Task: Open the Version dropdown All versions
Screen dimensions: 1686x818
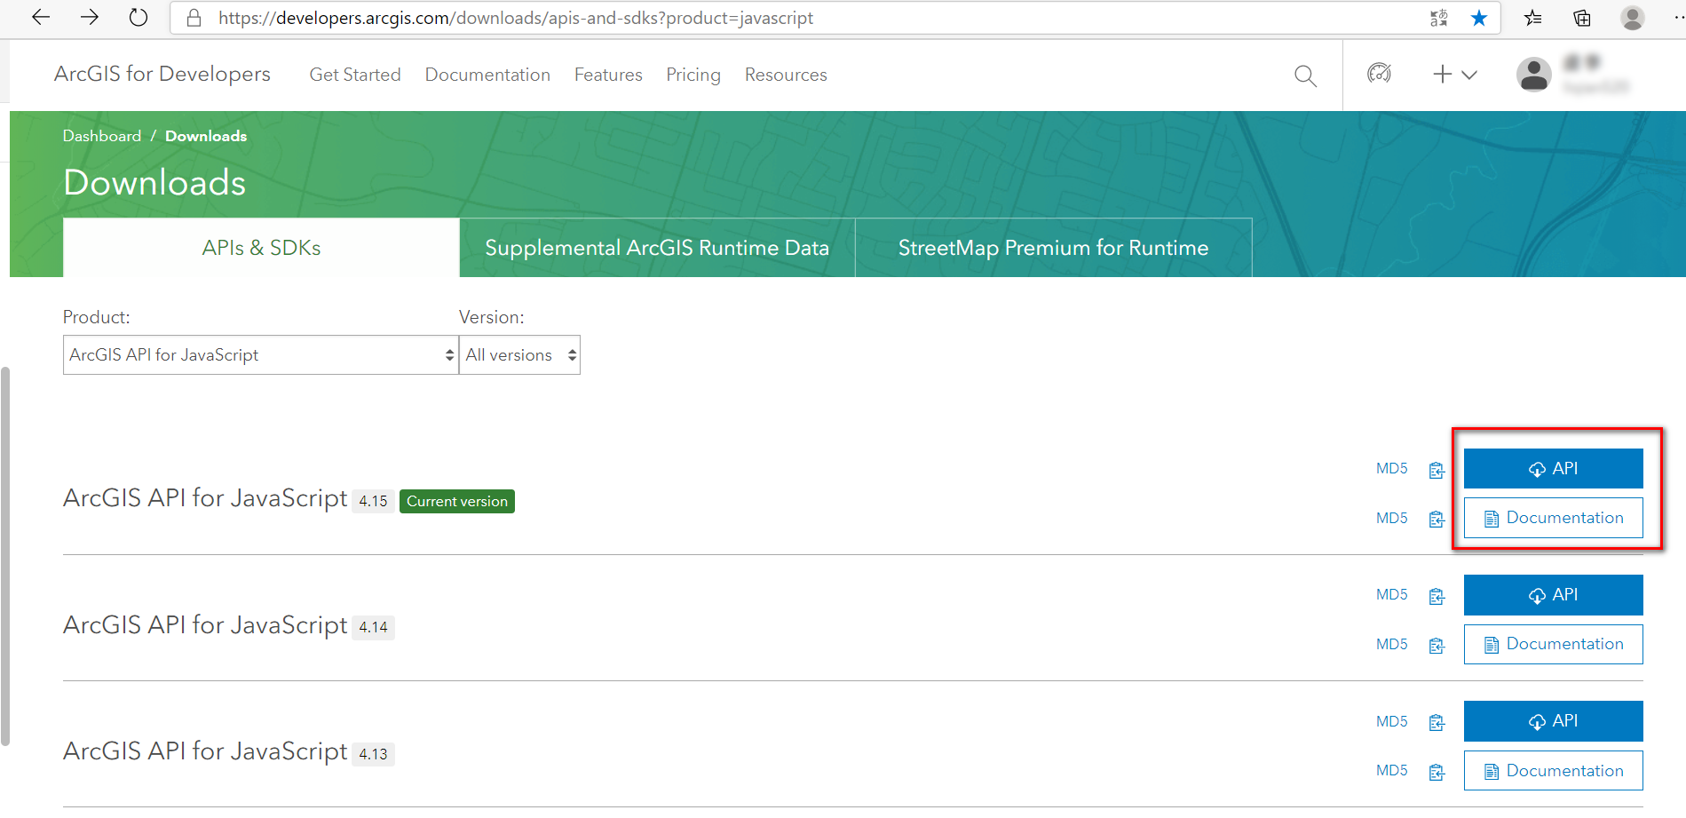Action: tap(520, 355)
